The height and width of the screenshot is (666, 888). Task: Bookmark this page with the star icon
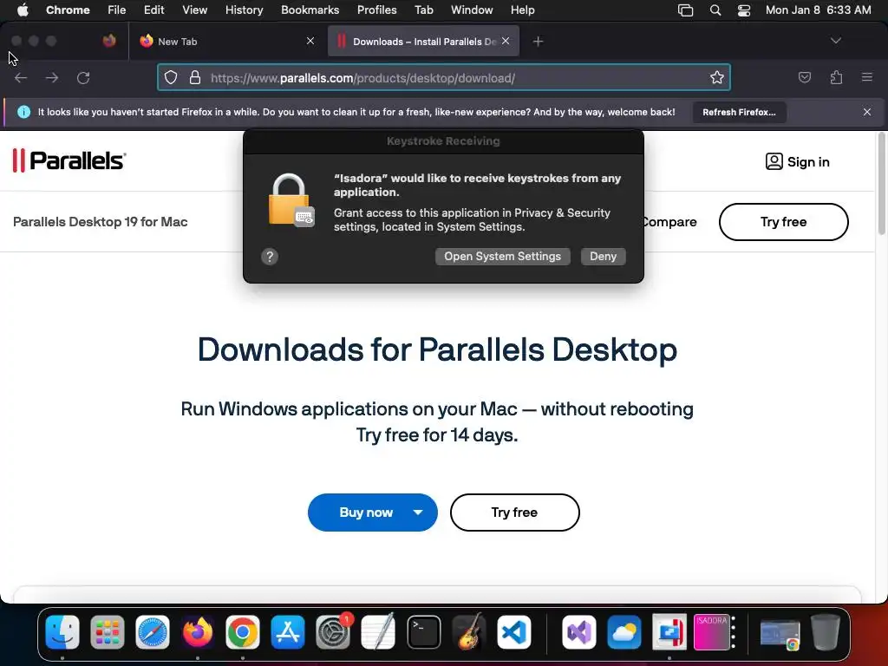tap(717, 78)
